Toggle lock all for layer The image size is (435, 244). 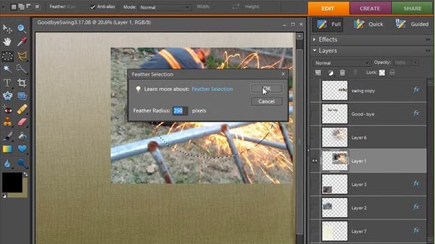(392, 73)
